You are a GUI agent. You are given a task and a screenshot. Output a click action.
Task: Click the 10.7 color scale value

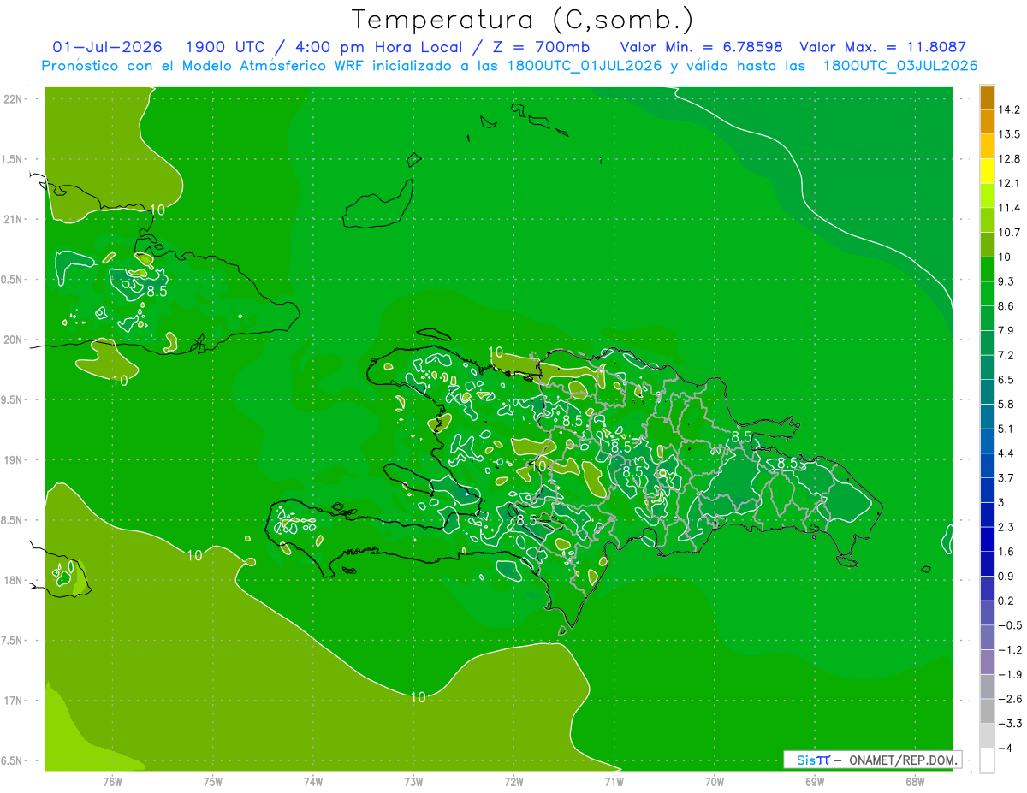(1009, 233)
